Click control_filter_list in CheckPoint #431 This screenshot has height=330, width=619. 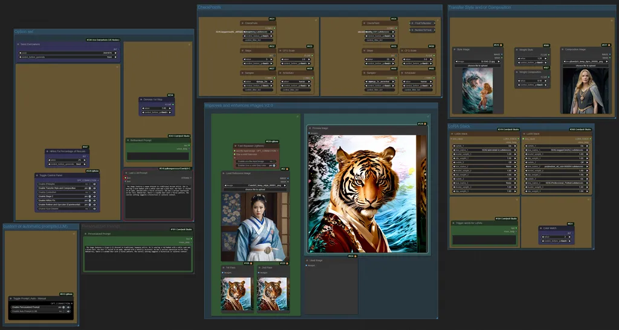[x=258, y=40]
